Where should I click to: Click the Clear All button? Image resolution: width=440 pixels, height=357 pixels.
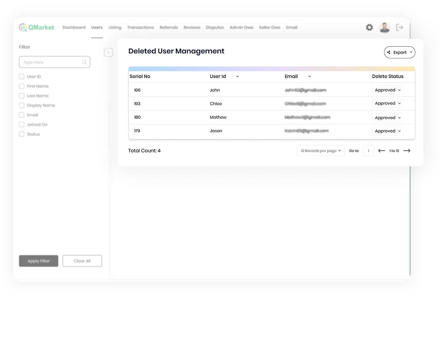(82, 261)
